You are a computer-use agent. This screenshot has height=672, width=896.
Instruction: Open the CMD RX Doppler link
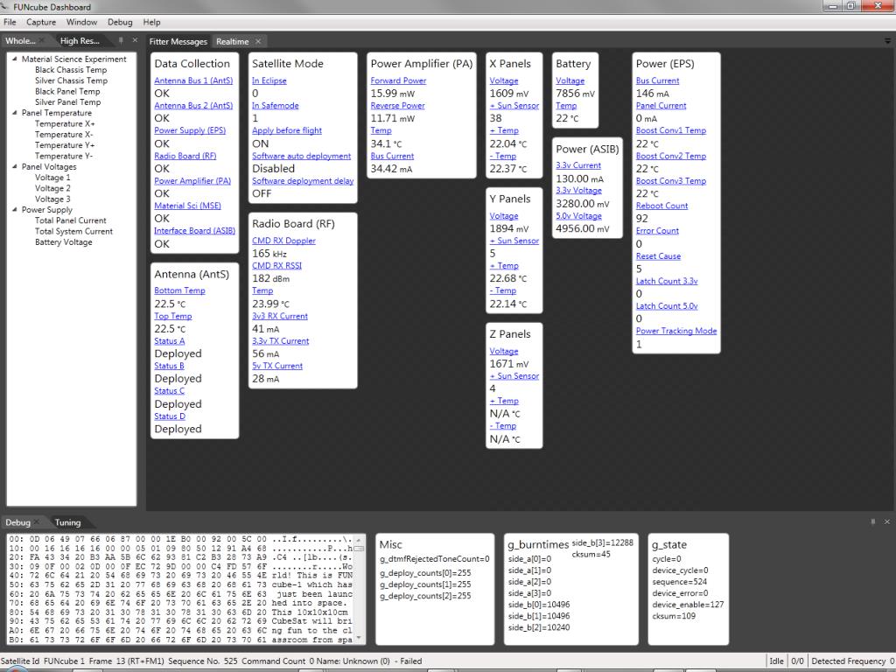pyautogui.click(x=284, y=241)
